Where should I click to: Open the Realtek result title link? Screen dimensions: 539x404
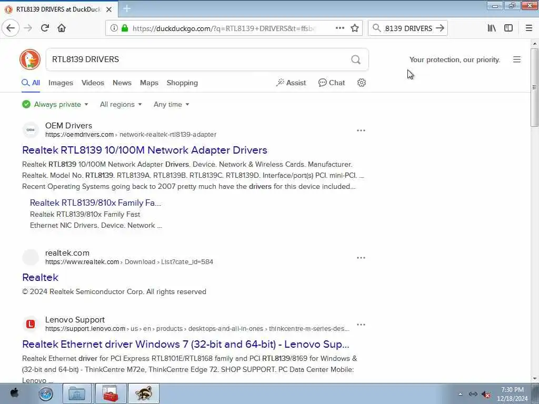tap(40, 277)
